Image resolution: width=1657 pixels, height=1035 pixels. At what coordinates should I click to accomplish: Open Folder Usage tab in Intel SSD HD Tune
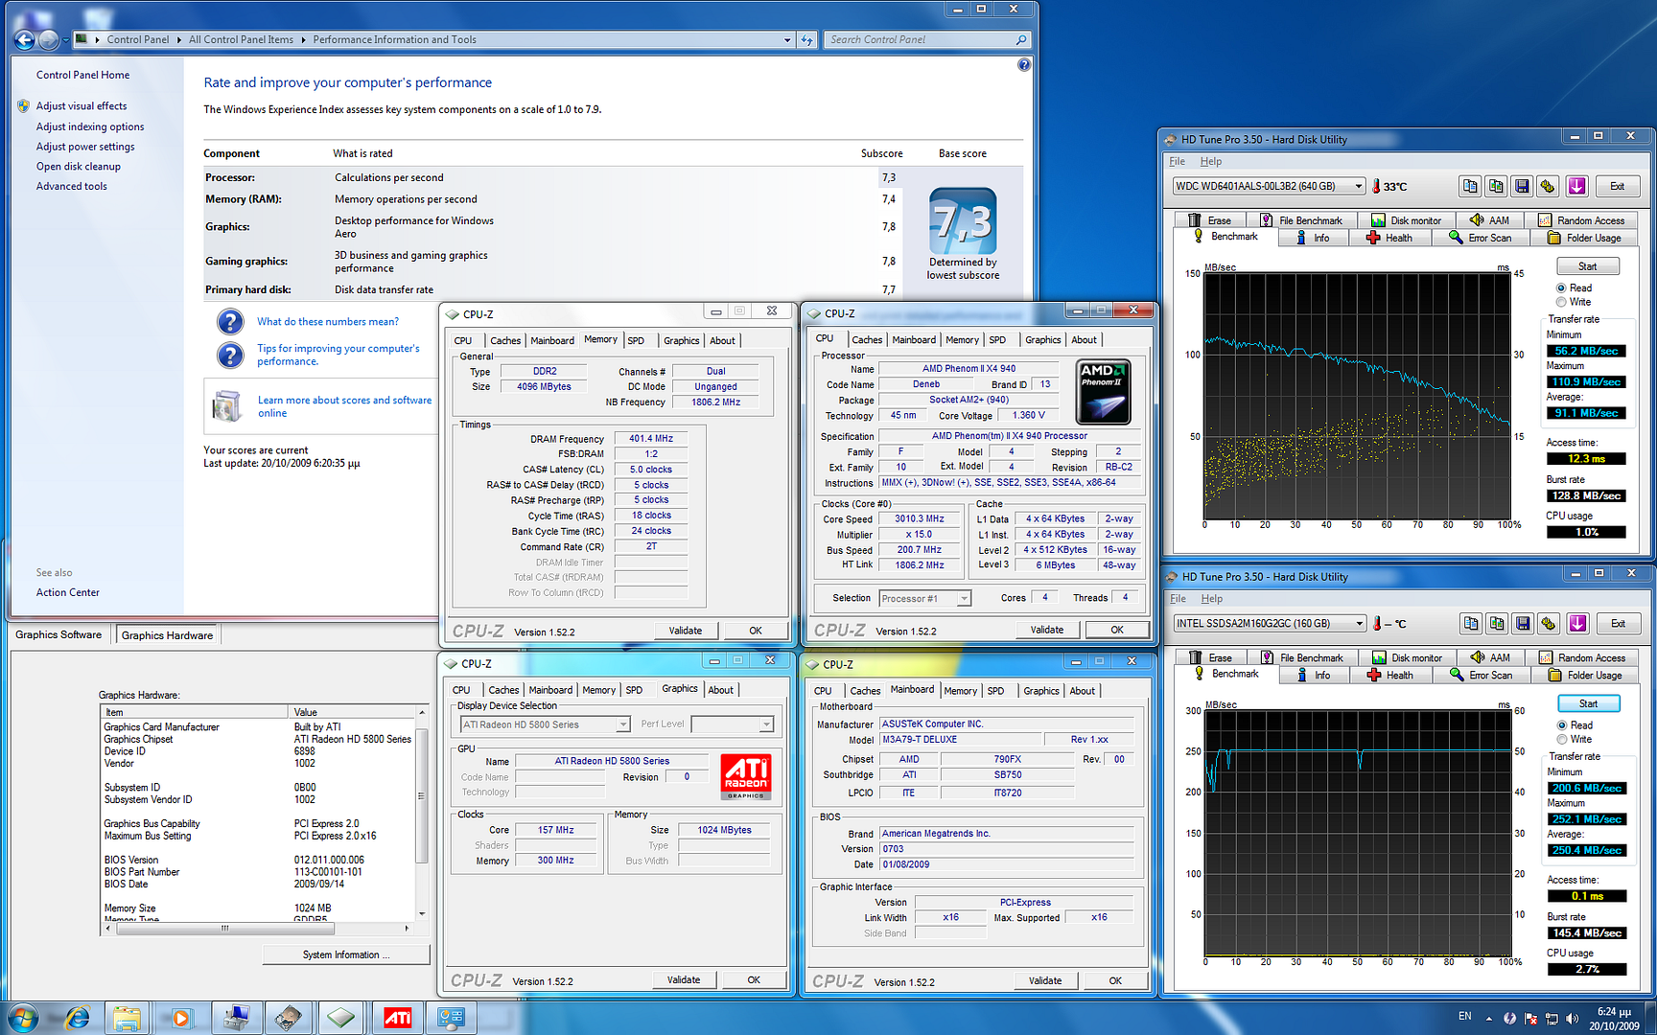click(x=1586, y=675)
